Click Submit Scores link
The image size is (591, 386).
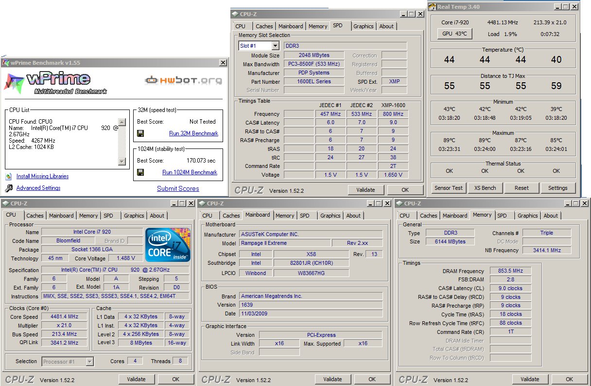tap(178, 188)
